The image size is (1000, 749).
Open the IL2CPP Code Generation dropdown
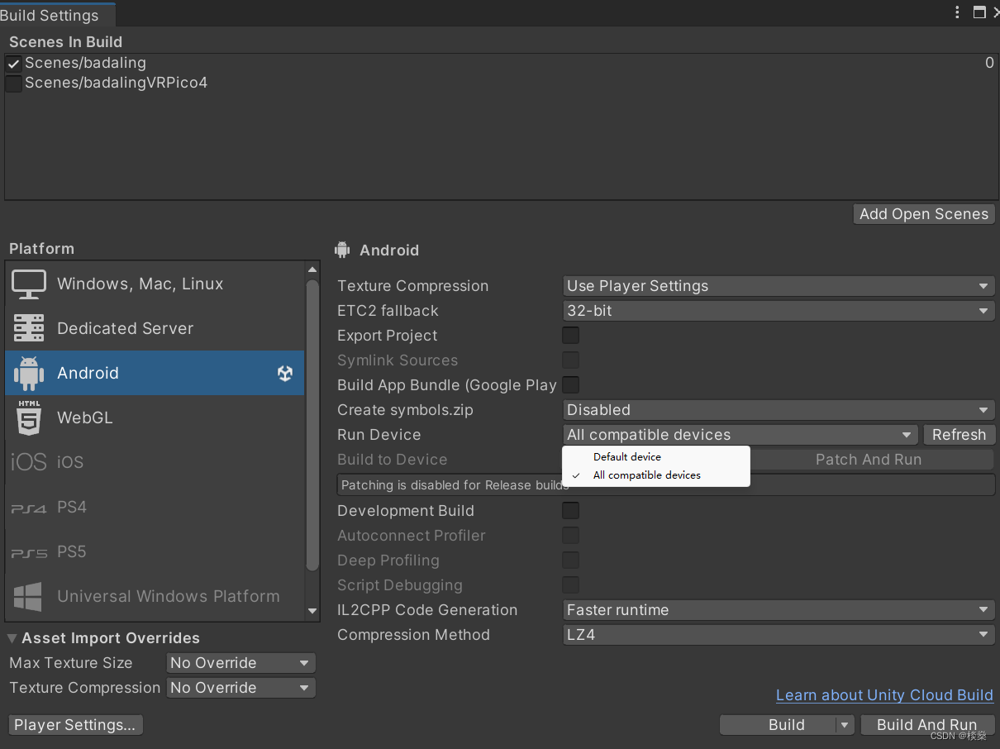coord(779,610)
